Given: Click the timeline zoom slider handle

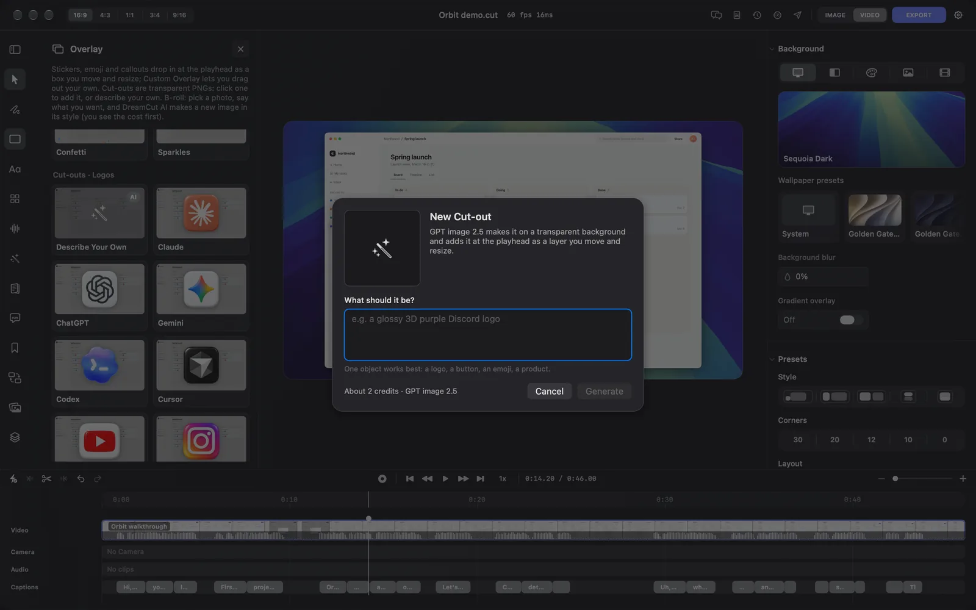Looking at the screenshot, I should click(x=895, y=479).
